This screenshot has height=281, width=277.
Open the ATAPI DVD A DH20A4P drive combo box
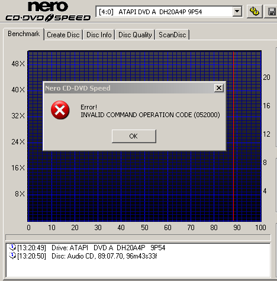pos(169,12)
